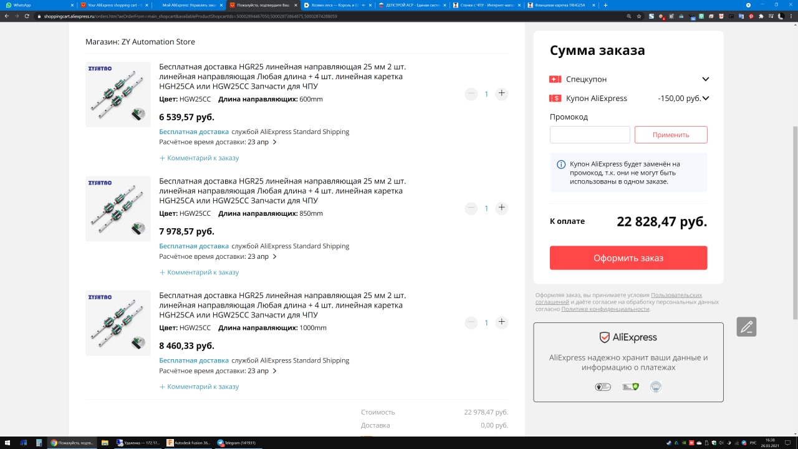This screenshot has width=798, height=449.
Task: Click the zoom magnifier icon in address bar
Action: (x=628, y=16)
